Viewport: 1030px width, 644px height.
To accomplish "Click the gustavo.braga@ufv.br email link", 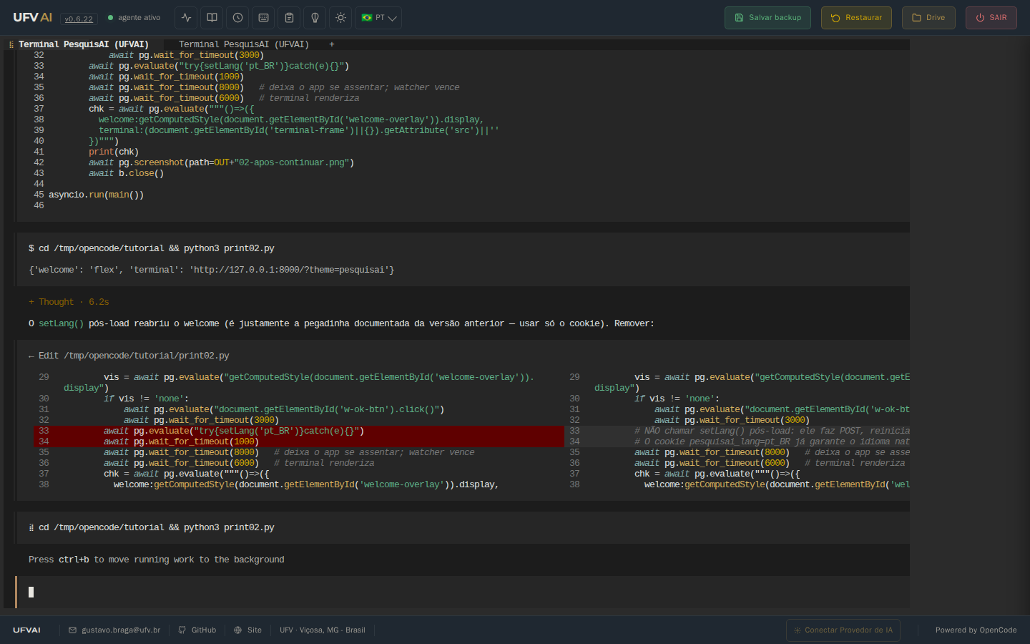I will (x=121, y=630).
